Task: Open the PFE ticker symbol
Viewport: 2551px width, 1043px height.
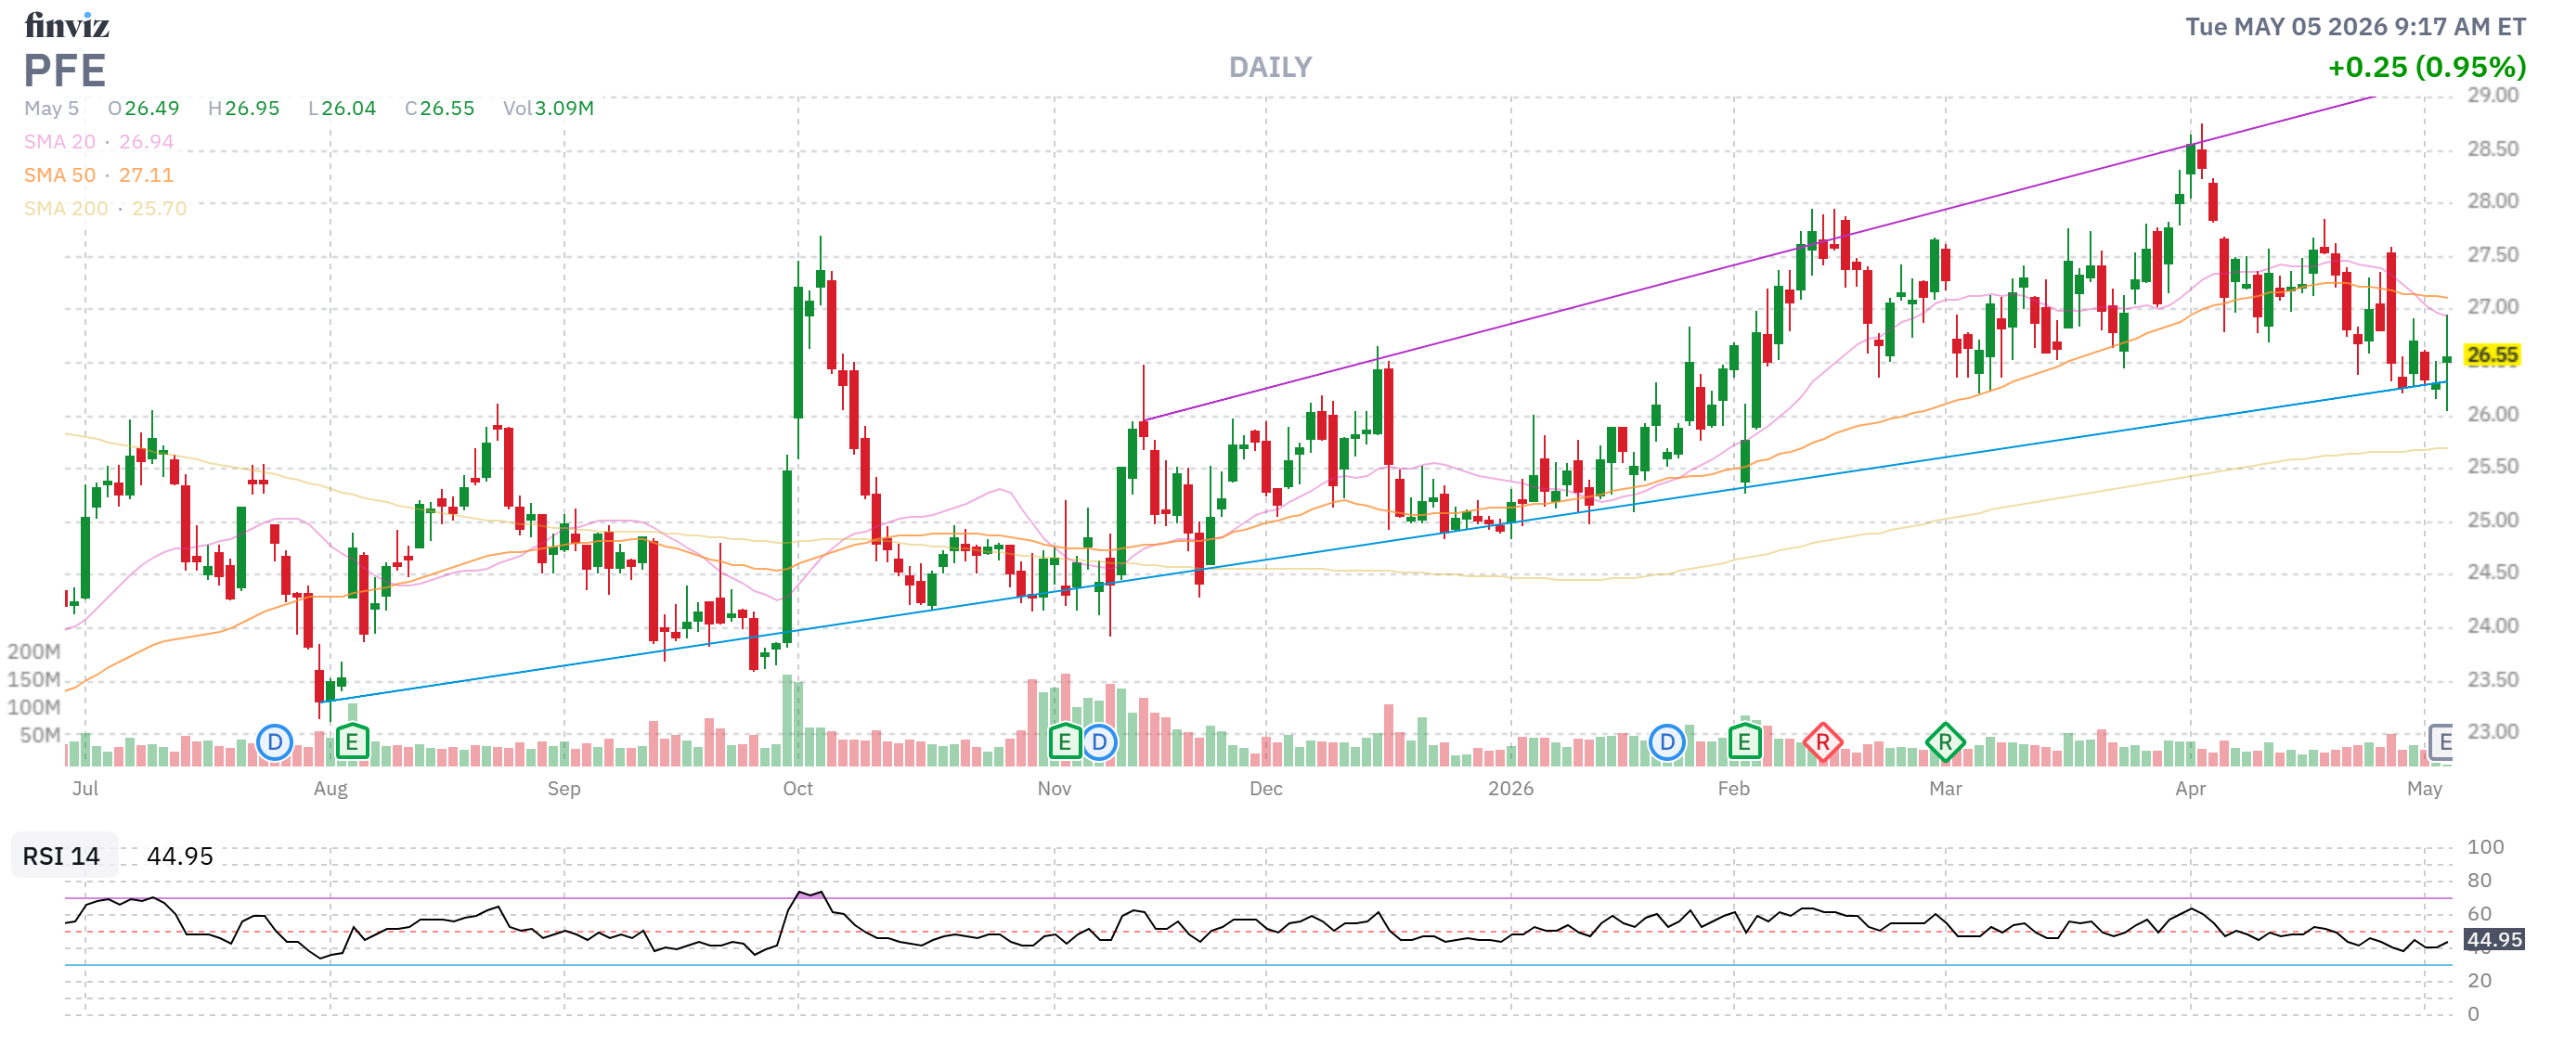Action: click(64, 71)
